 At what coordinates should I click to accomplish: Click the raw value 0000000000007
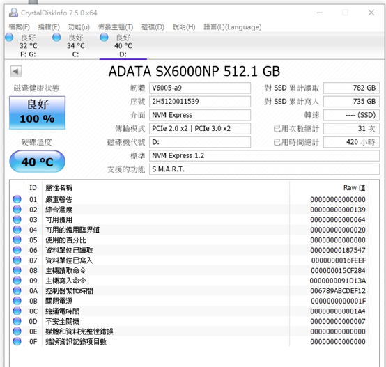tap(338, 321)
